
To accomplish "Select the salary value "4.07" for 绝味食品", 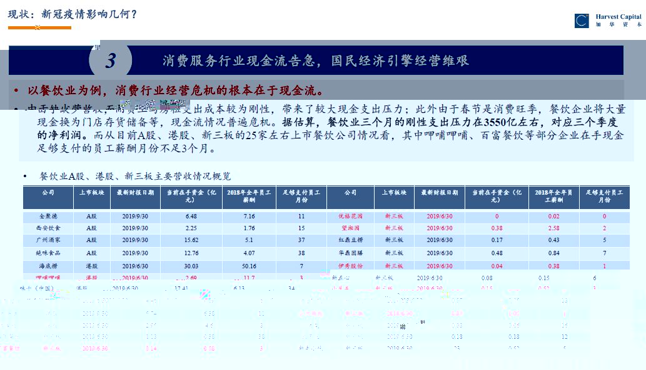I will point(249,253).
